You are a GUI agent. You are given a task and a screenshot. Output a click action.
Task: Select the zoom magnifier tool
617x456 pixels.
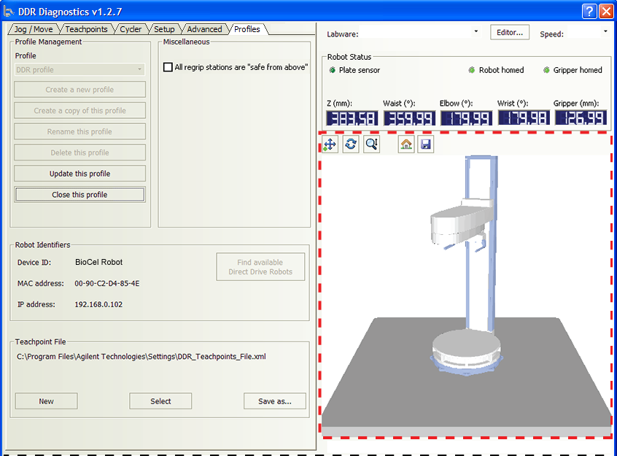(372, 144)
